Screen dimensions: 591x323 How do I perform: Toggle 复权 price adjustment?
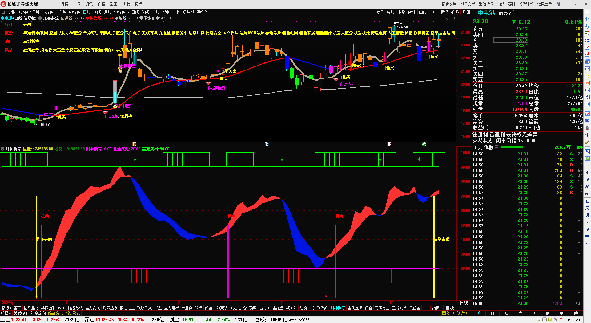(380, 12)
